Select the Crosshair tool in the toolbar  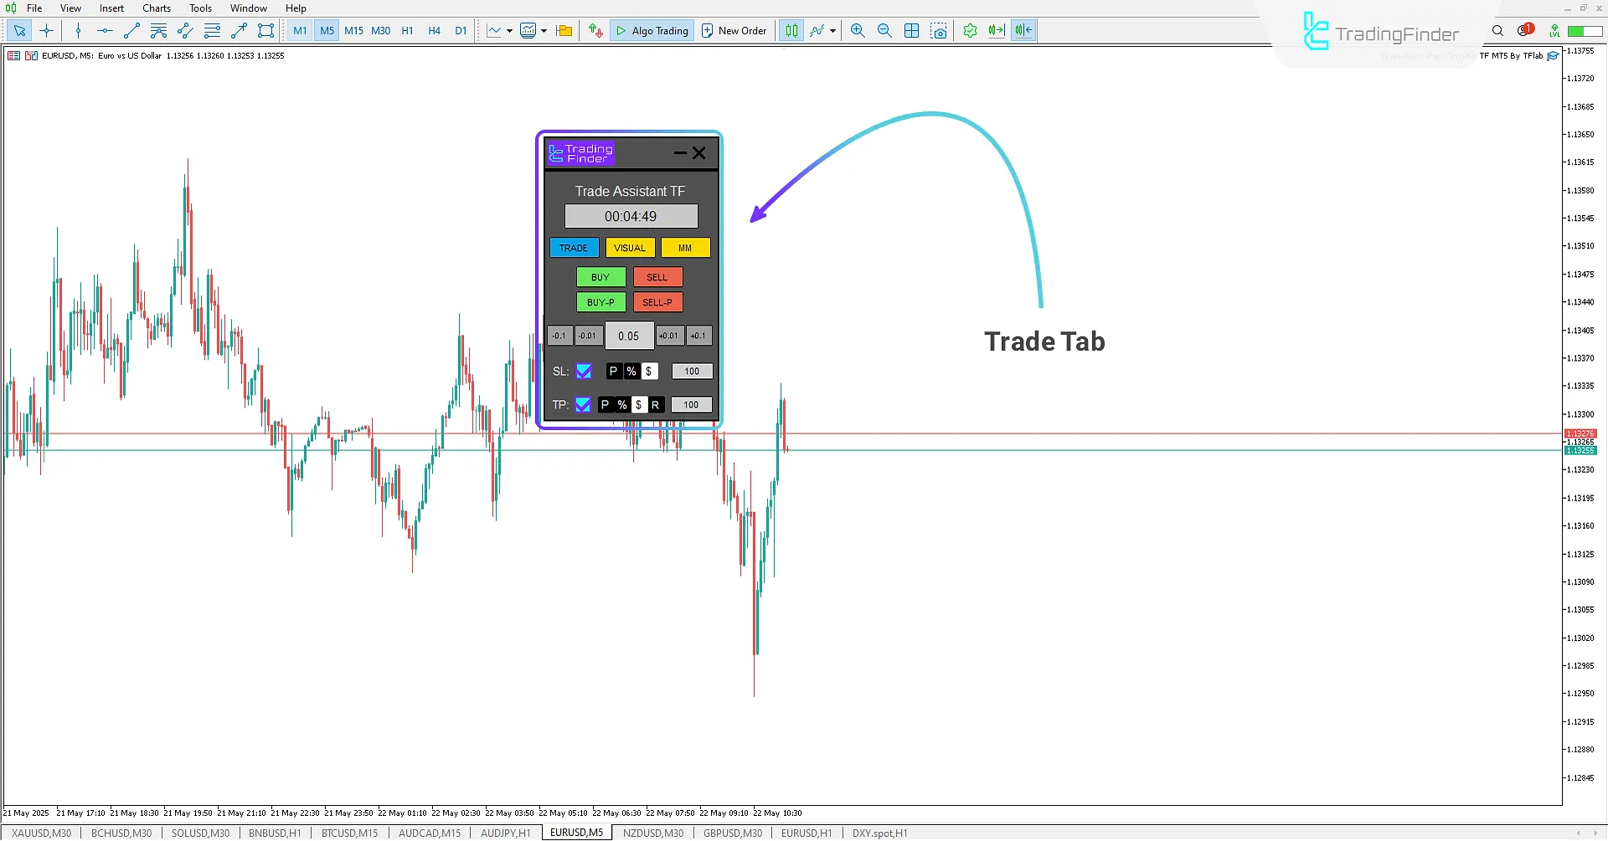coord(46,30)
